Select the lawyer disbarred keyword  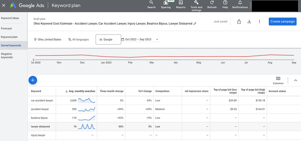click(x=40, y=126)
